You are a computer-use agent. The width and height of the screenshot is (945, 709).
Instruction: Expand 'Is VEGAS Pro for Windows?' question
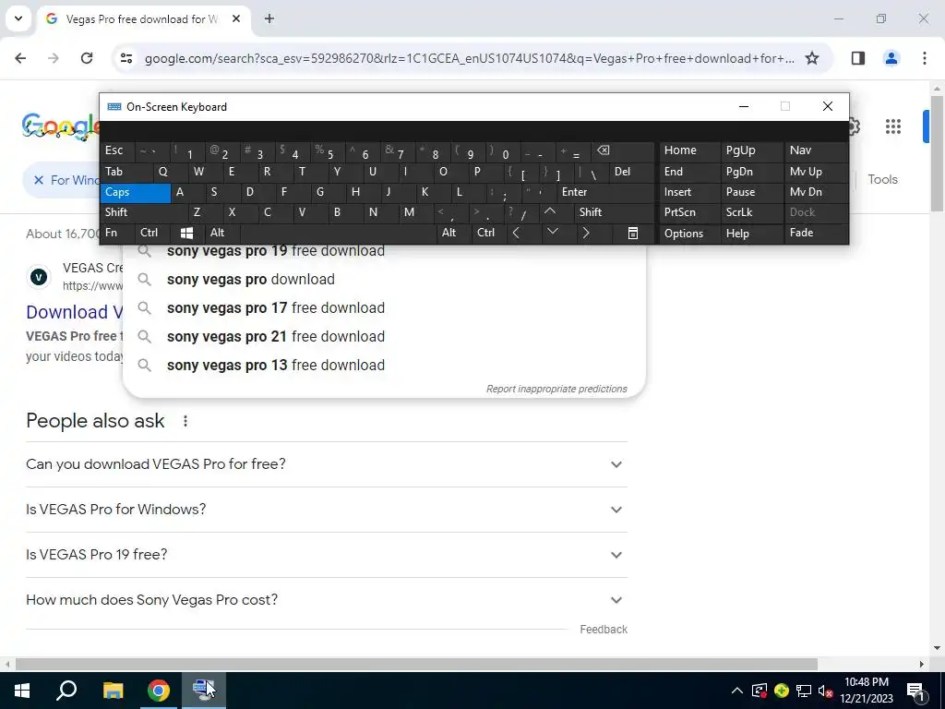click(x=327, y=510)
